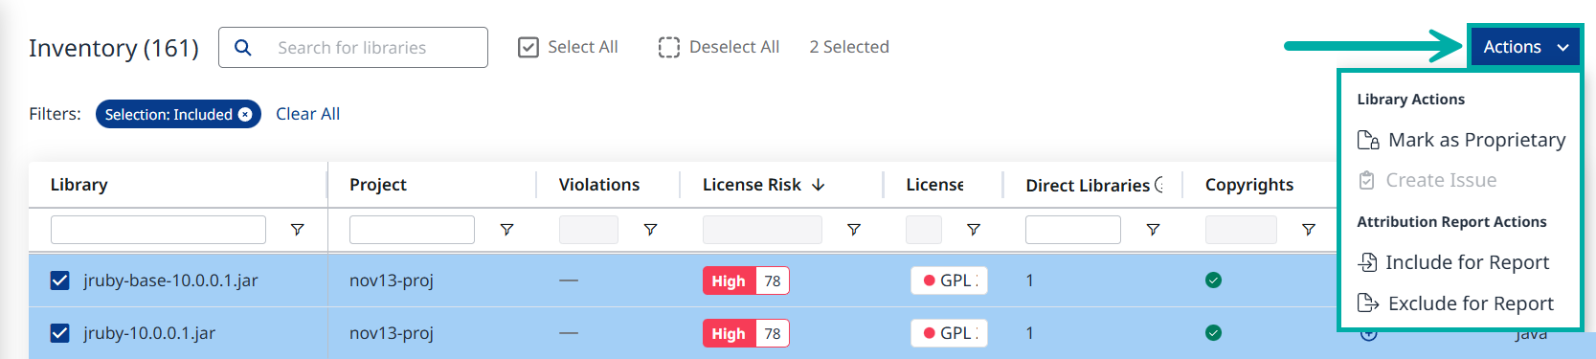Click the green copyright check in the jruby-base row
Screen dimensions: 1596x359
(1213, 280)
